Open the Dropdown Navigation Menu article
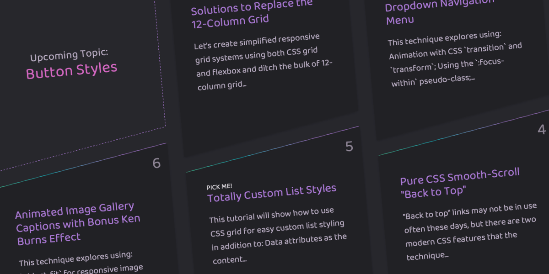Screen dimensions: 549x274 pyautogui.click(x=440, y=11)
